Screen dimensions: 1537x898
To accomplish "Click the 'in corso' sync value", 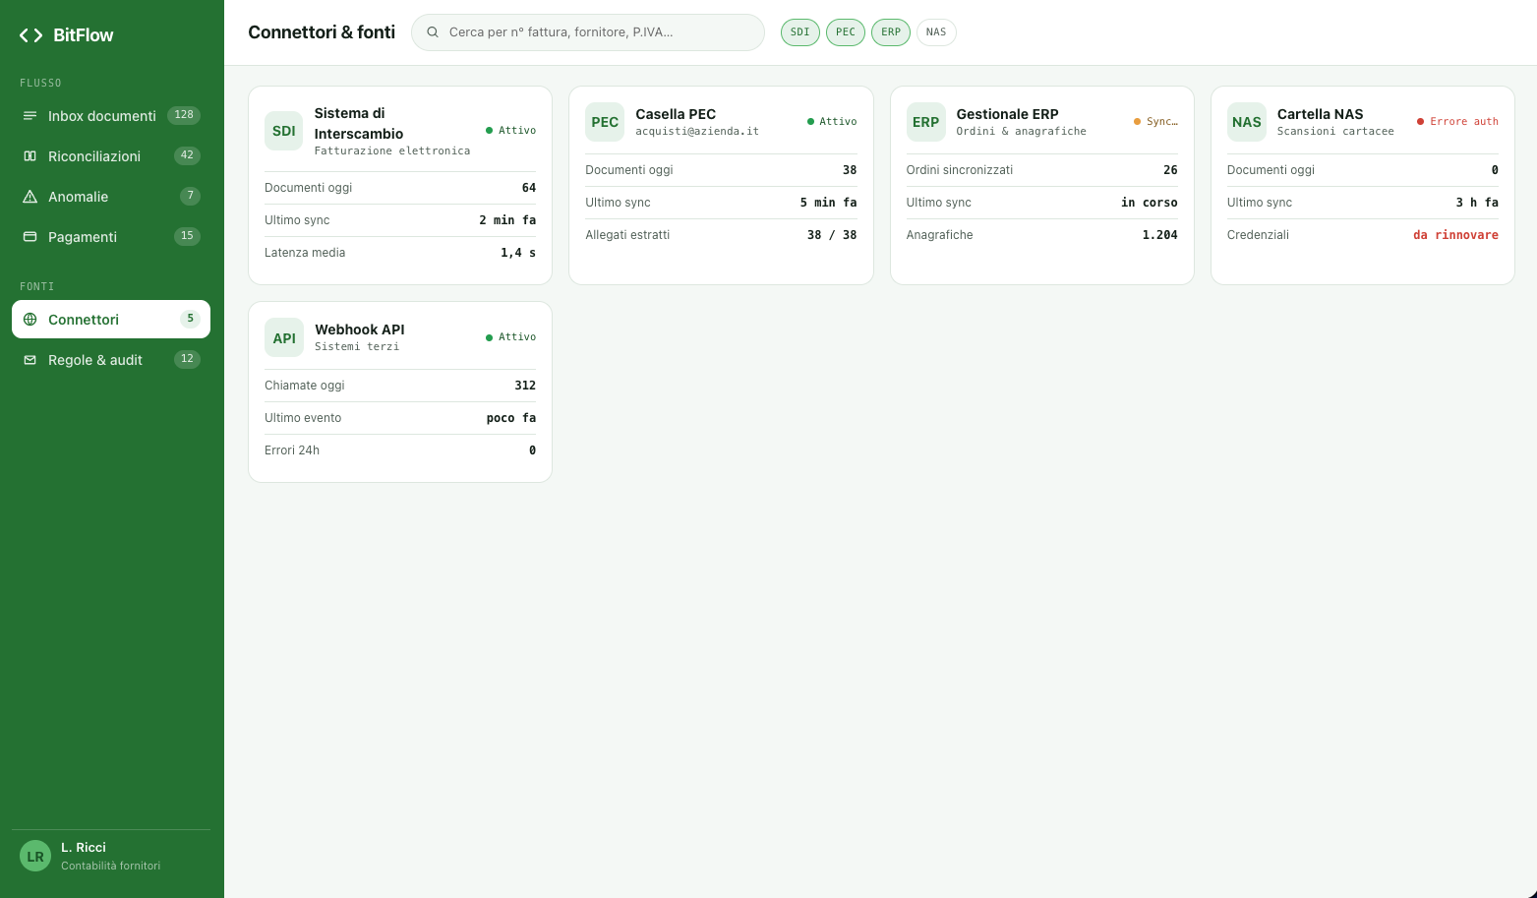I will click(x=1150, y=203).
